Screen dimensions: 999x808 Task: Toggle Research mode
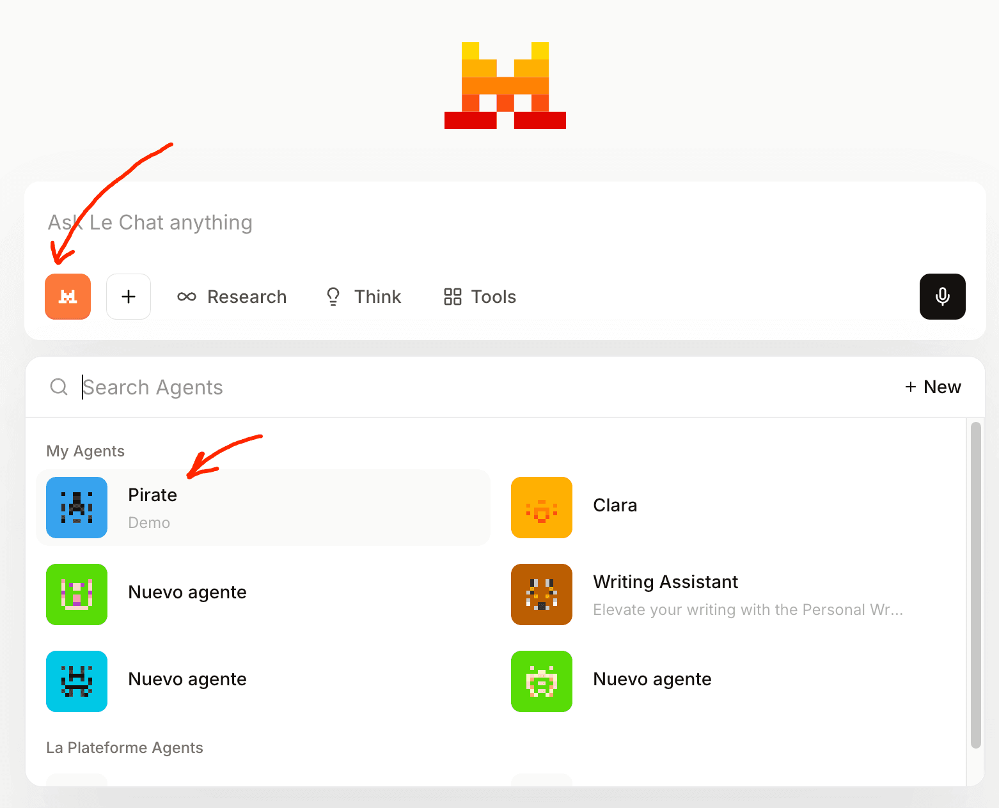[232, 297]
